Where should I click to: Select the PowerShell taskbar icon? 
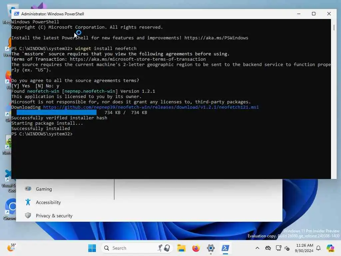225,248
